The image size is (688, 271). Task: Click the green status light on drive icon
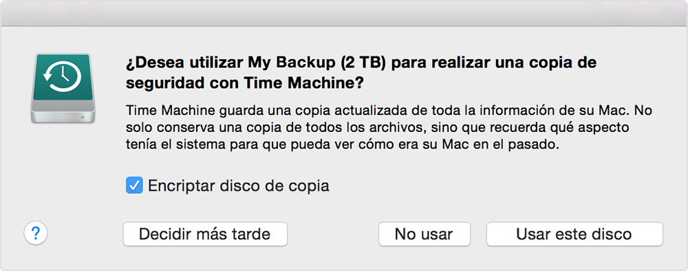tap(83, 118)
